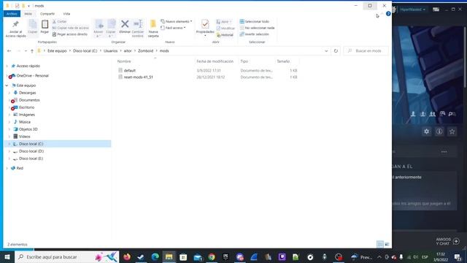Image resolution: width=467 pixels, height=263 pixels.
Task: Select the default file
Action: [x=130, y=71]
